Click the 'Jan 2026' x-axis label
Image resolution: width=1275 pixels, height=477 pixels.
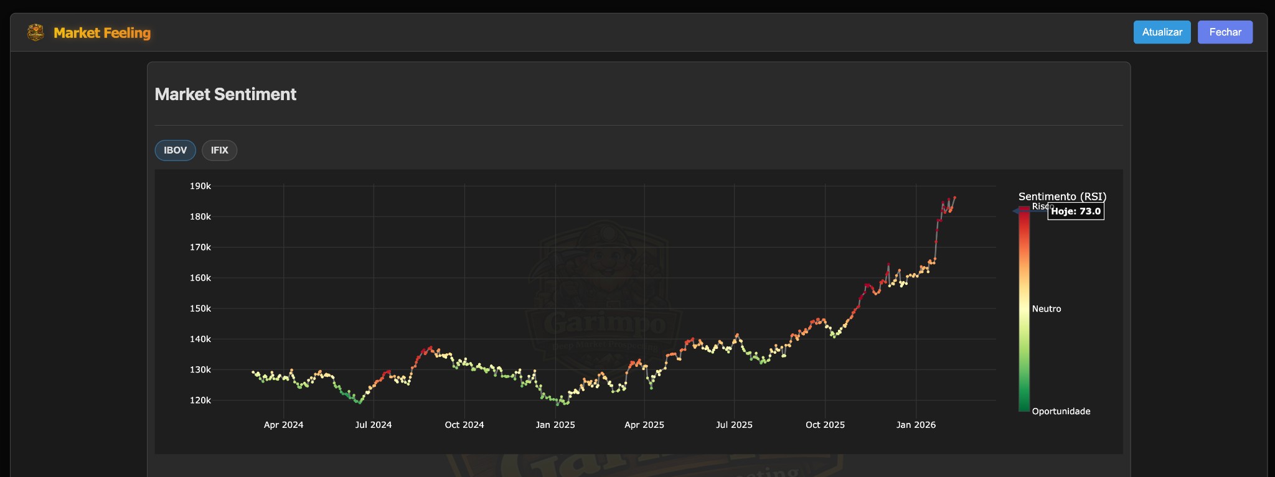click(x=916, y=425)
